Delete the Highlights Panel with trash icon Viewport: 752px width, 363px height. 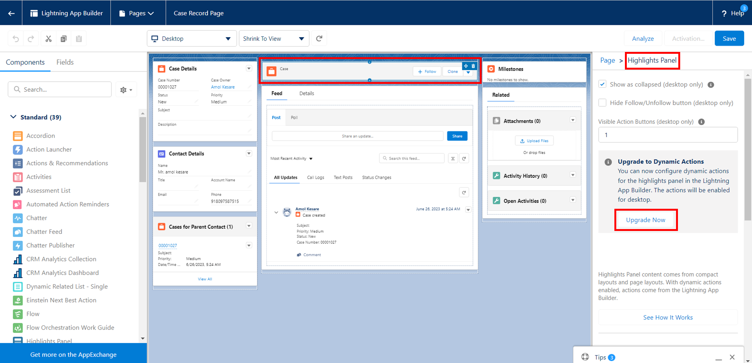pyautogui.click(x=473, y=66)
